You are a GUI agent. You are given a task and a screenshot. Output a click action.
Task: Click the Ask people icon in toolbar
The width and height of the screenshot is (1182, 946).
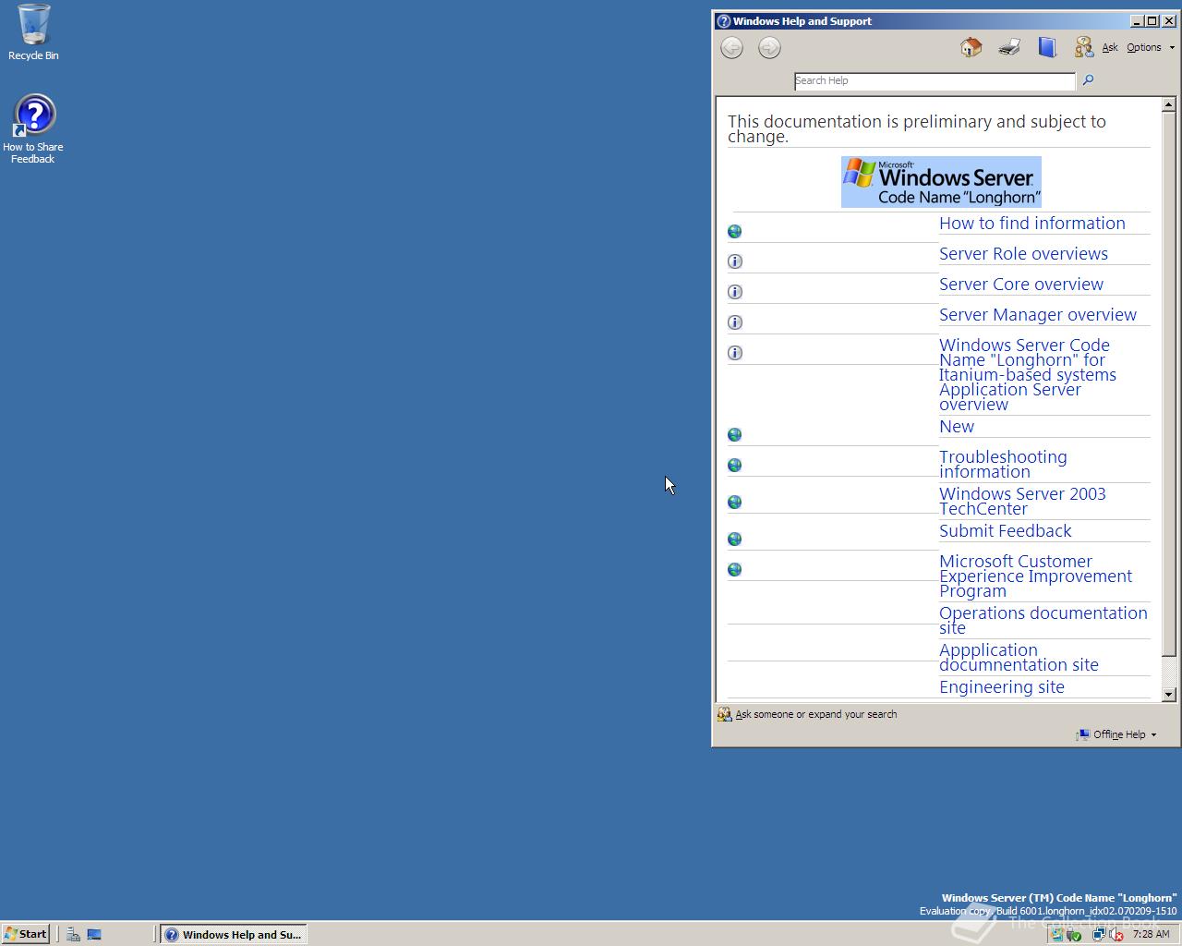click(x=1083, y=47)
